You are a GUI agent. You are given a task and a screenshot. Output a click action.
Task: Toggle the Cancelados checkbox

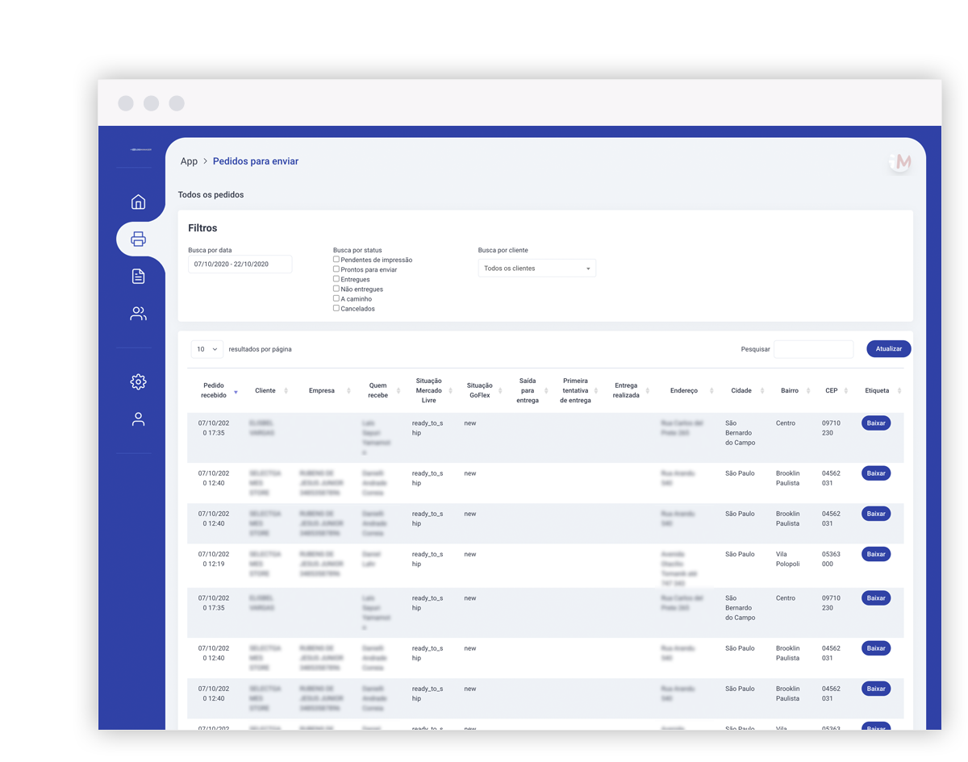point(336,308)
